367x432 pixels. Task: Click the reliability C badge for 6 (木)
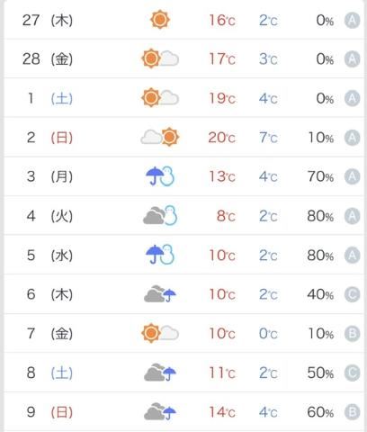click(352, 294)
